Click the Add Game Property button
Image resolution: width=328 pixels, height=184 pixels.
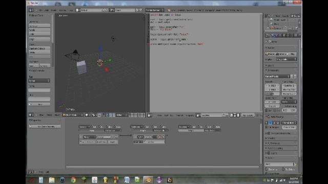[x=45, y=126]
